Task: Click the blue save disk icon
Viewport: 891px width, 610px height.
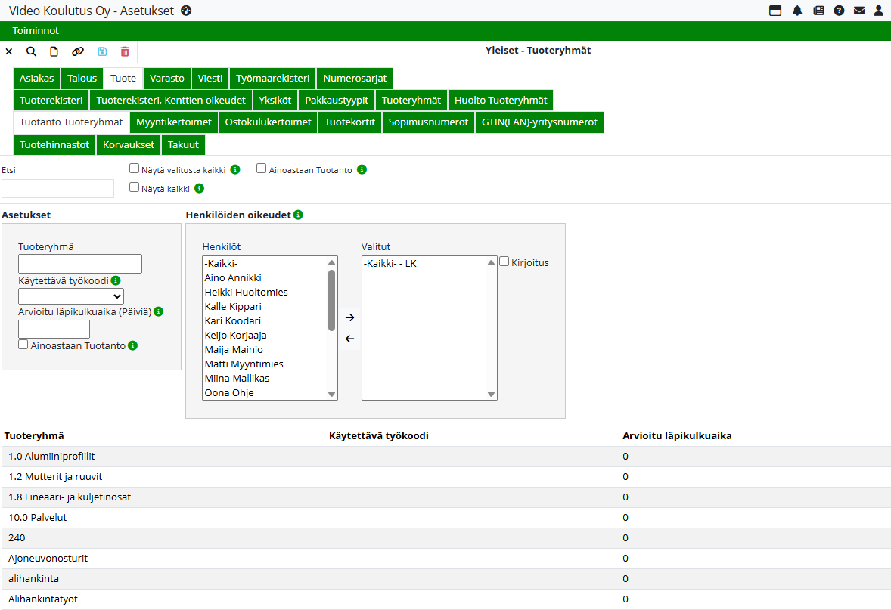Action: click(102, 51)
